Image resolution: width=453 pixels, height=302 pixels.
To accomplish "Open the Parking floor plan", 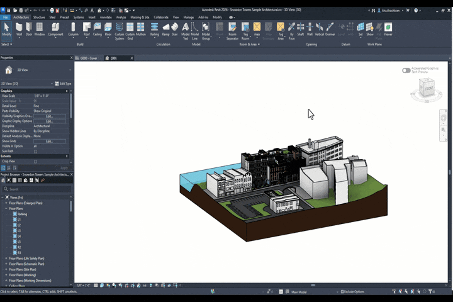I will [x=22, y=215].
